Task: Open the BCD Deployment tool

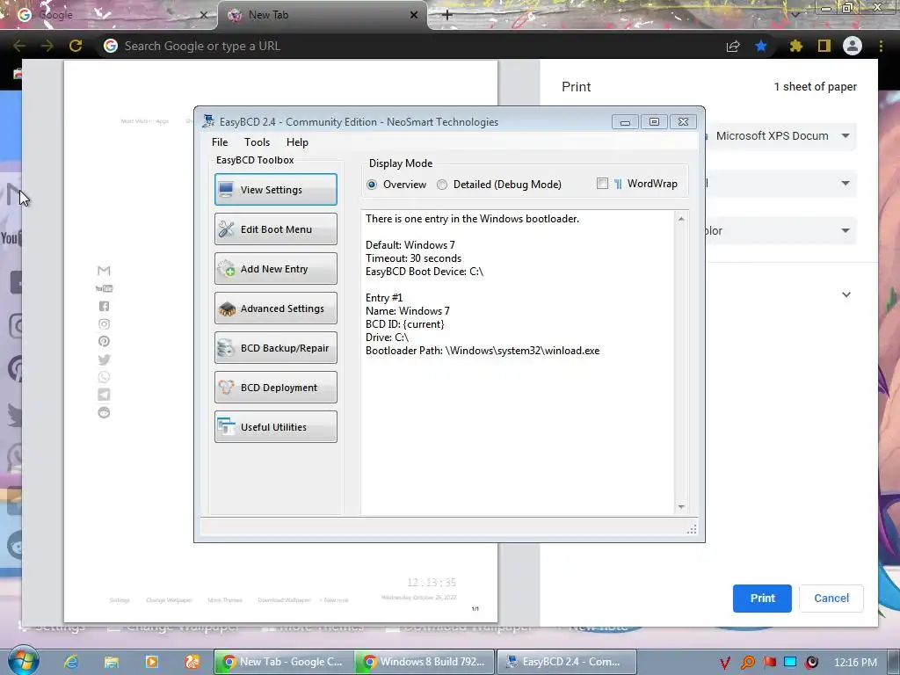Action: pyautogui.click(x=275, y=388)
